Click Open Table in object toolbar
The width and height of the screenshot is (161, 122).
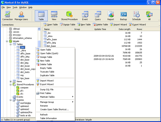[50, 25]
